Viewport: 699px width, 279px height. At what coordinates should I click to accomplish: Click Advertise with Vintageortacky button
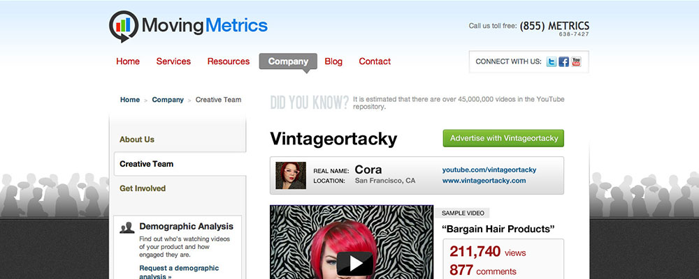pyautogui.click(x=503, y=138)
